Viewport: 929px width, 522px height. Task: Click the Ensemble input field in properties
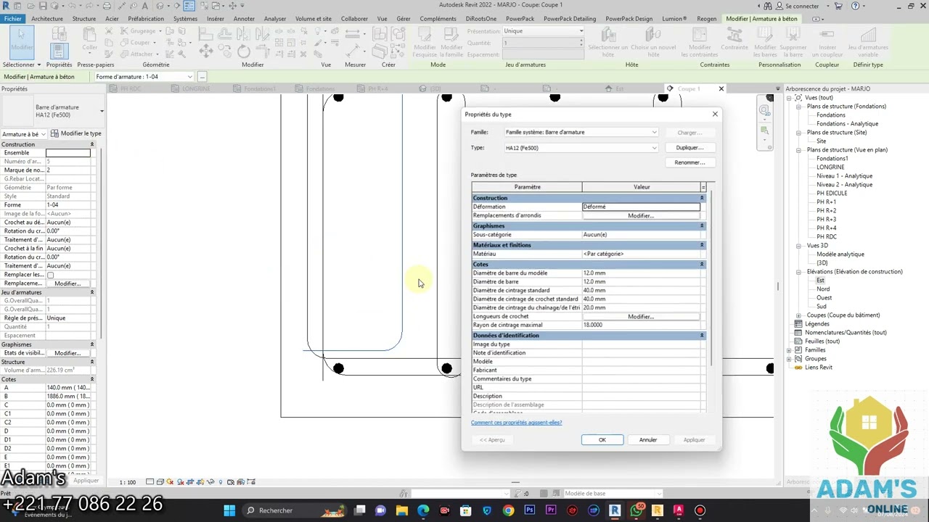68,153
